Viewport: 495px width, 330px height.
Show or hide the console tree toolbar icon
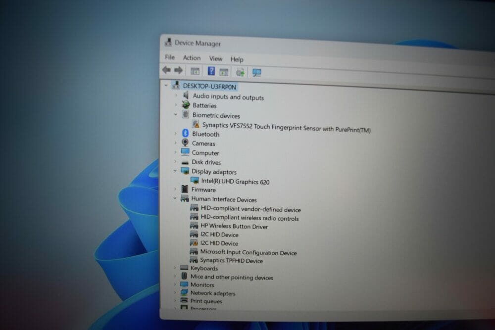tap(195, 71)
